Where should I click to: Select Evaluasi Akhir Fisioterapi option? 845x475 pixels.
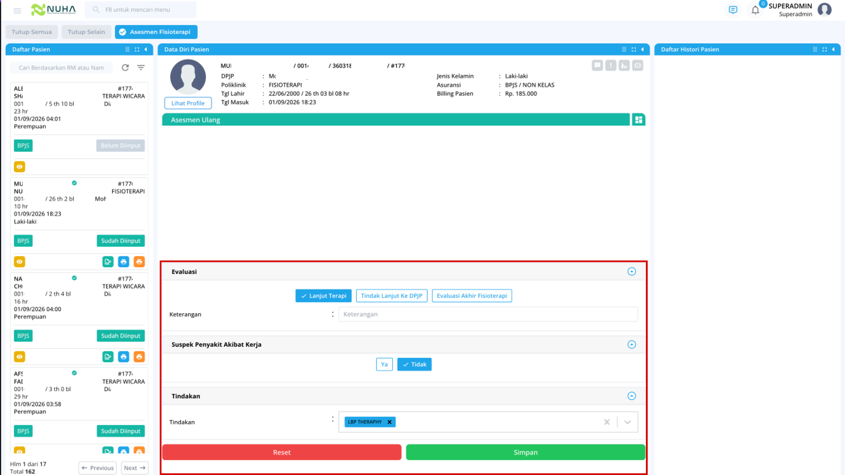click(472, 296)
